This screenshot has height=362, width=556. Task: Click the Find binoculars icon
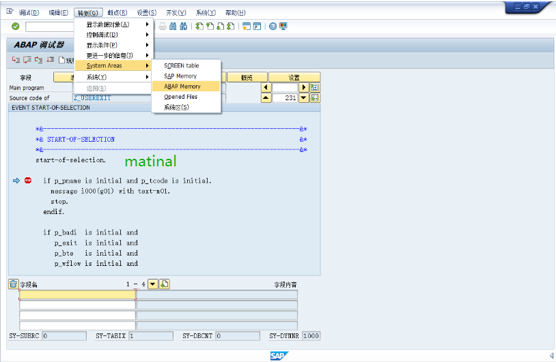click(173, 26)
